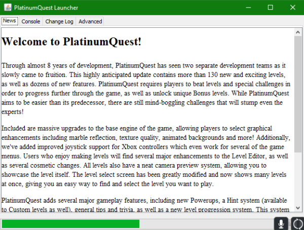Viewport: 304px width, 230px height.
Task: Open the Change Log tab
Action: [x=59, y=21]
